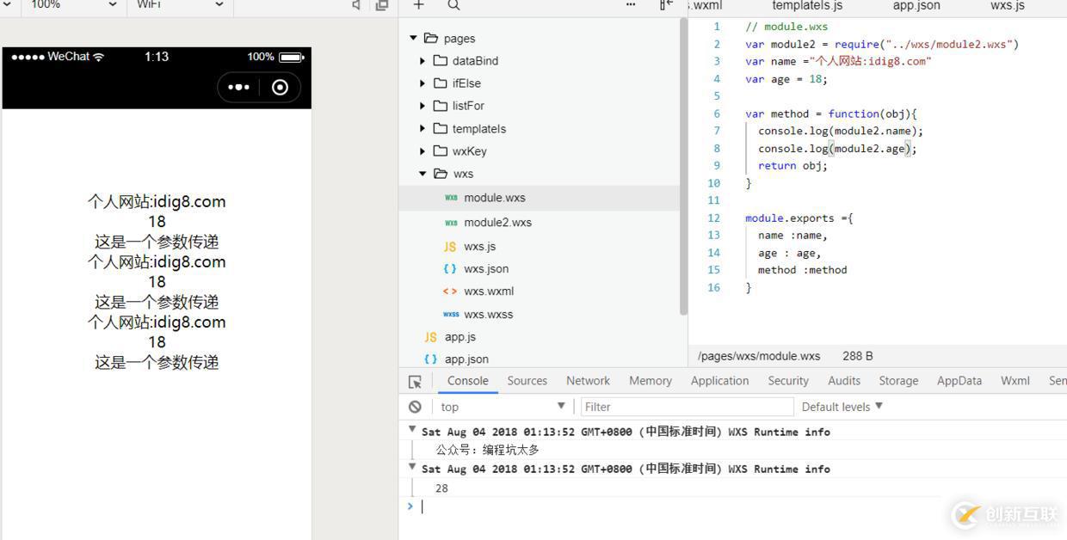Clear console using the block icon
Image resolution: width=1067 pixels, height=540 pixels.
[415, 407]
